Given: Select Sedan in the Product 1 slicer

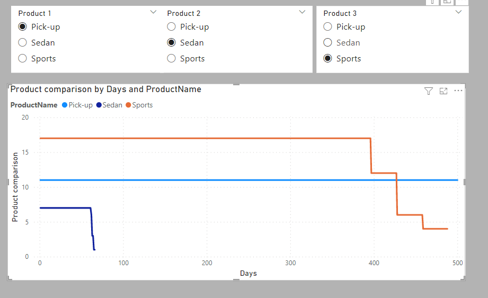Looking at the screenshot, I should 22,42.
